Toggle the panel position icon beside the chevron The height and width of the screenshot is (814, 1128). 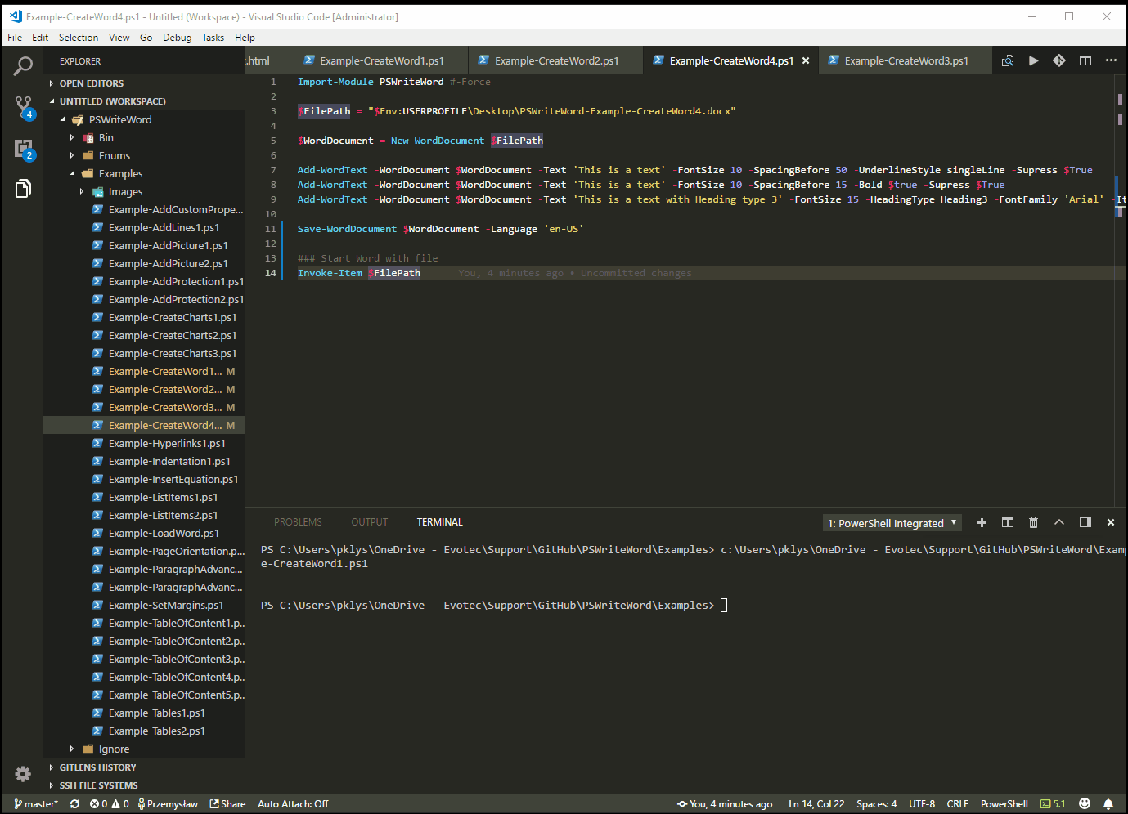coord(1085,522)
